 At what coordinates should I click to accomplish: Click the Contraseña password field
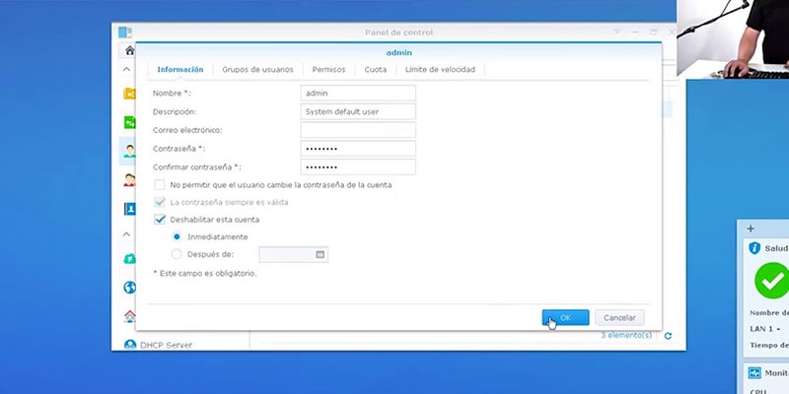(x=358, y=149)
